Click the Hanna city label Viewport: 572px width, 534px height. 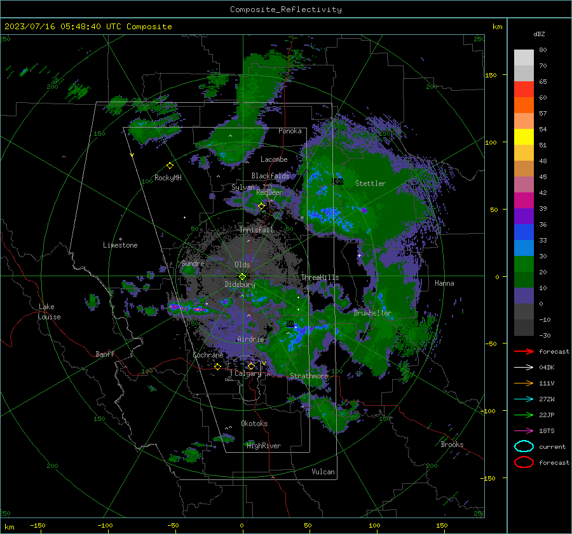(x=444, y=283)
